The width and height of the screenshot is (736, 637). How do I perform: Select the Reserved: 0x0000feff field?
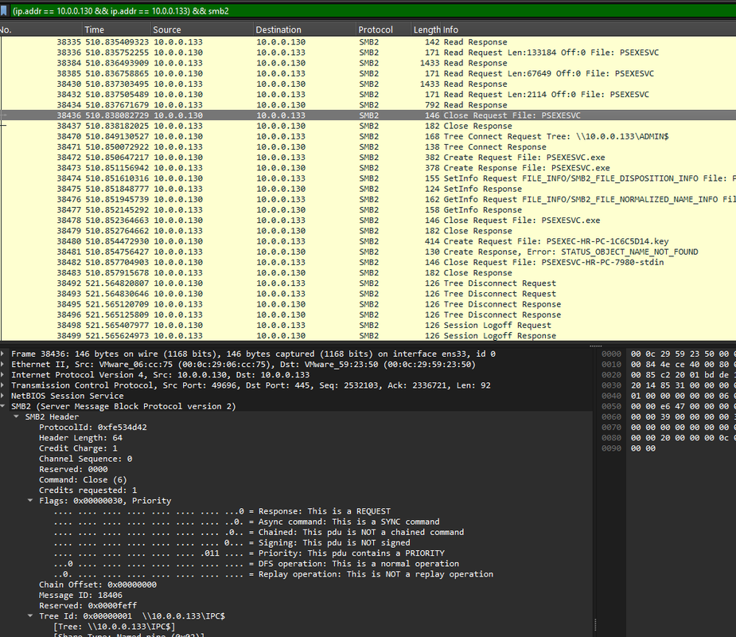click(88, 605)
